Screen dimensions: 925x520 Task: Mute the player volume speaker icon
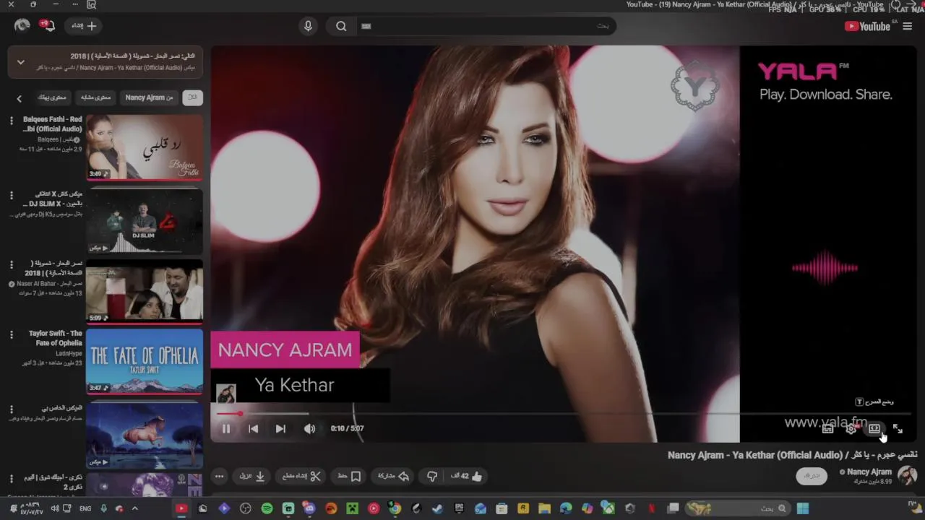coord(309,428)
